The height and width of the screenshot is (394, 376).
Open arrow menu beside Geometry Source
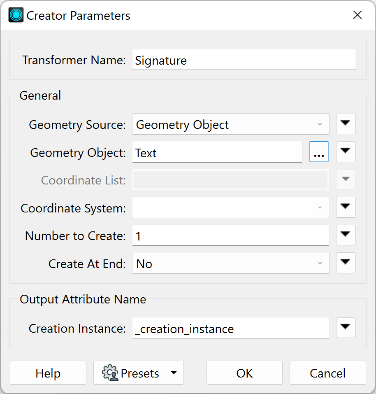click(346, 124)
